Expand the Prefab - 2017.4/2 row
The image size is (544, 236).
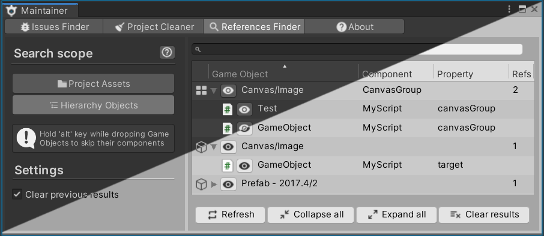tap(214, 184)
